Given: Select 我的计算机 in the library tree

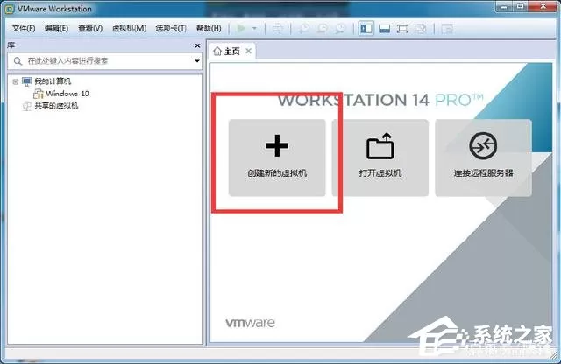Looking at the screenshot, I should click(53, 81).
